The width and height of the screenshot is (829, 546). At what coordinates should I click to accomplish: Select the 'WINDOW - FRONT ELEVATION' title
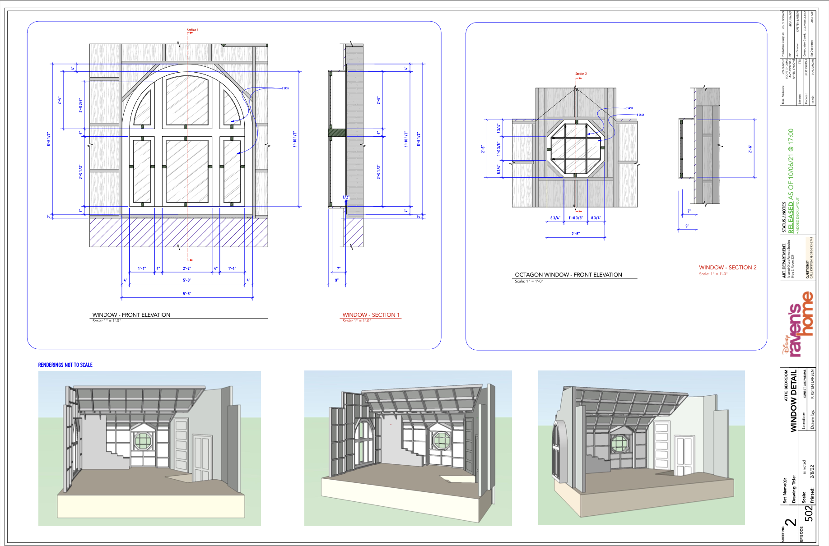tap(131, 315)
